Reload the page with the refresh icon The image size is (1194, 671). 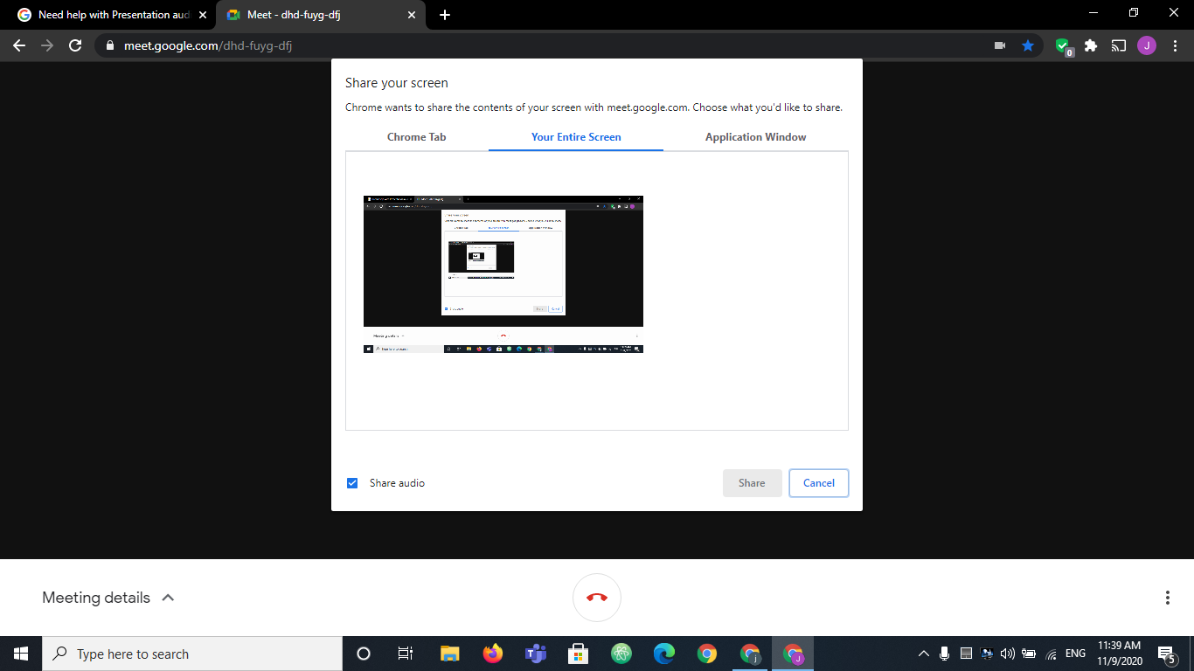(x=74, y=45)
